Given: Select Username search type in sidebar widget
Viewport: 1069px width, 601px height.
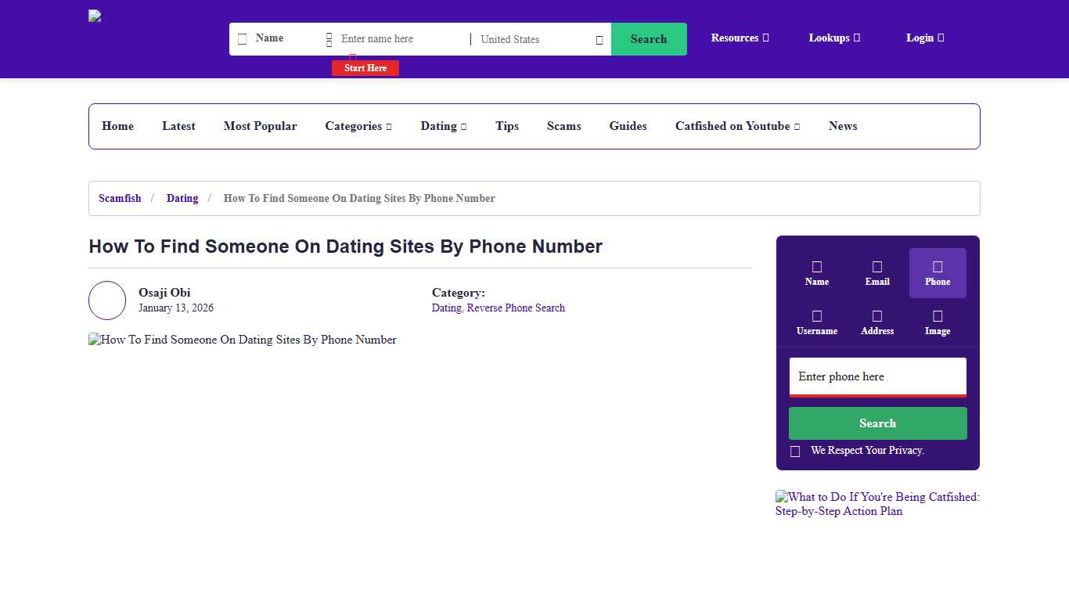Looking at the screenshot, I should 816,322.
